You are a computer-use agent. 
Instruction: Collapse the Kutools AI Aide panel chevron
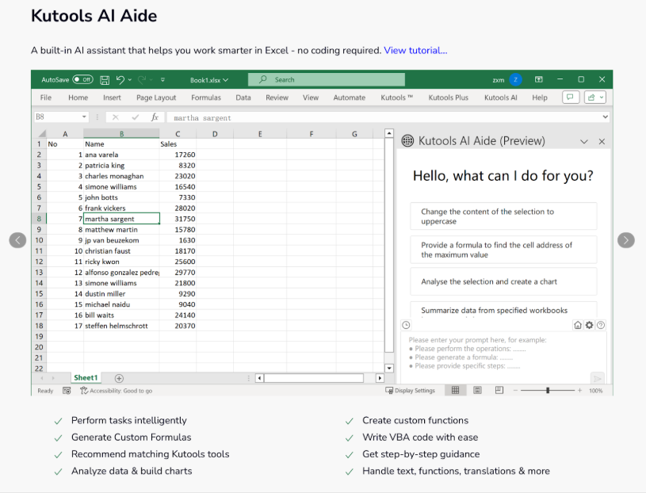584,140
